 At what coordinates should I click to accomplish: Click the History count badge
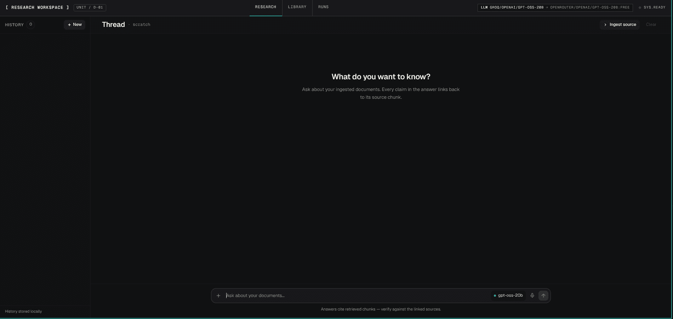(x=31, y=24)
